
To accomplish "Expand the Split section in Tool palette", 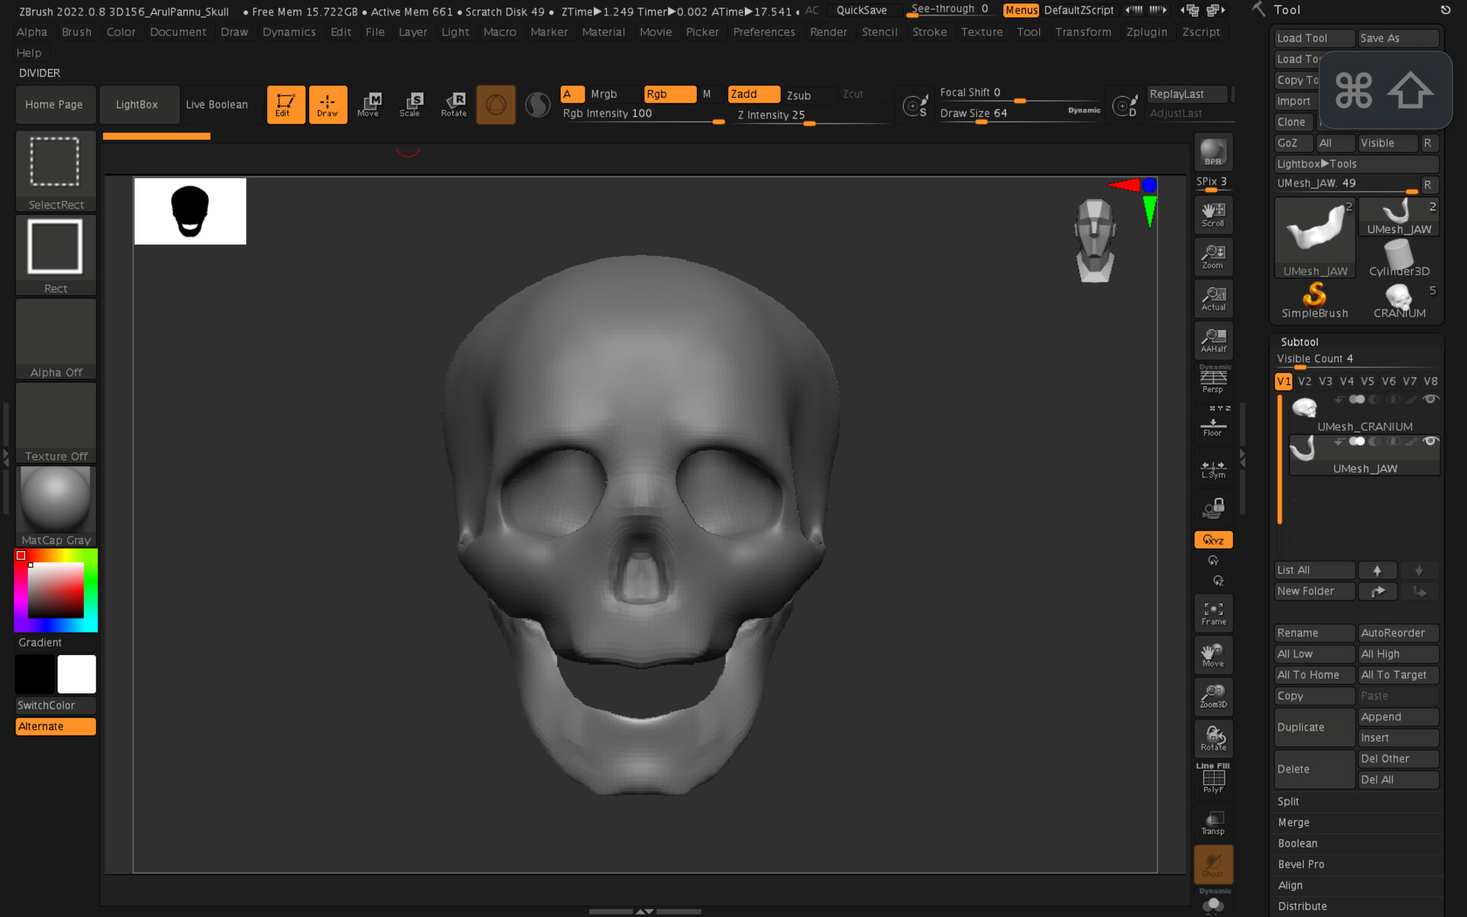I will (1288, 801).
